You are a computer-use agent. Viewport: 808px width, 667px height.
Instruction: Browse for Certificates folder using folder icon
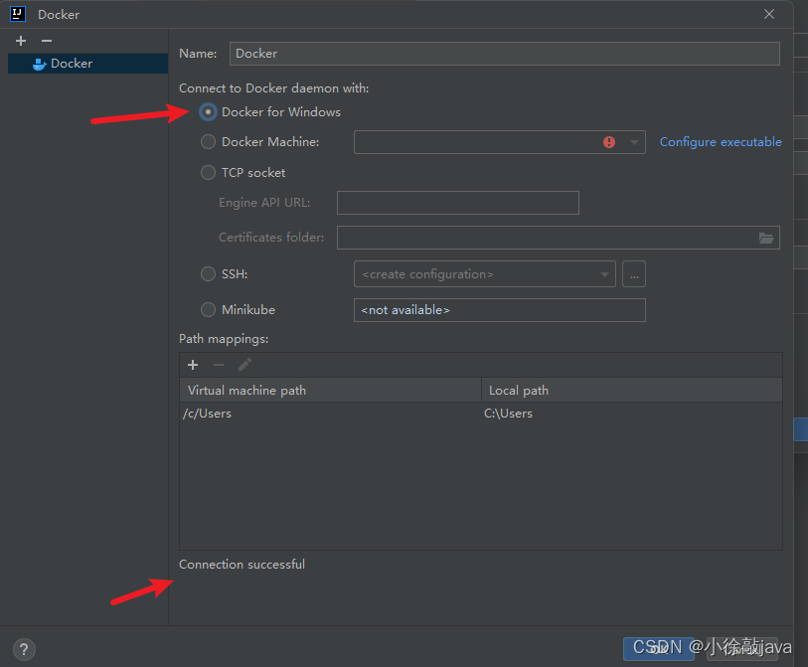pyautogui.click(x=766, y=238)
